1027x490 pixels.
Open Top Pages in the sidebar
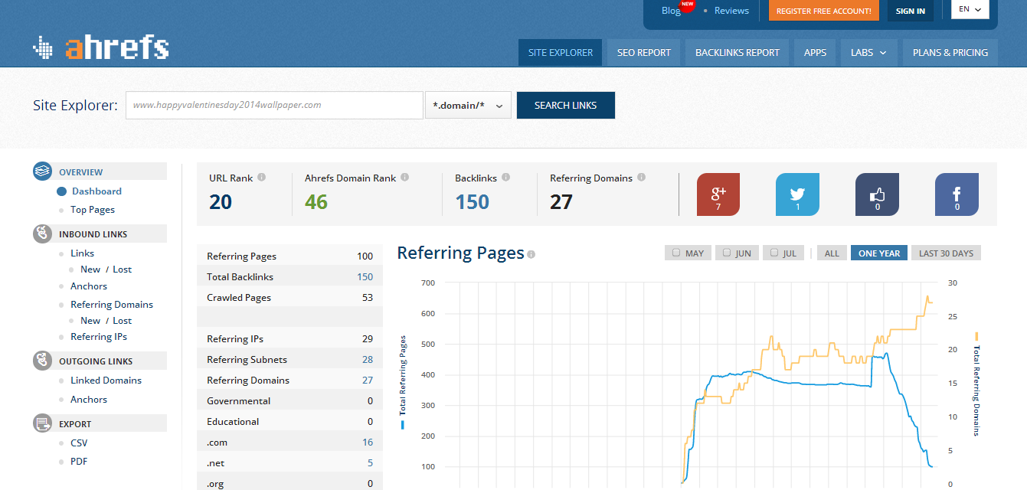point(93,210)
